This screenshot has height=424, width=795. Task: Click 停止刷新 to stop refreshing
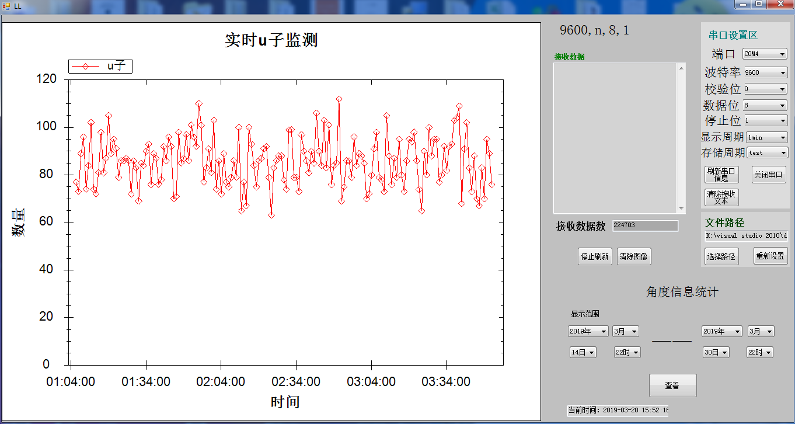click(595, 256)
